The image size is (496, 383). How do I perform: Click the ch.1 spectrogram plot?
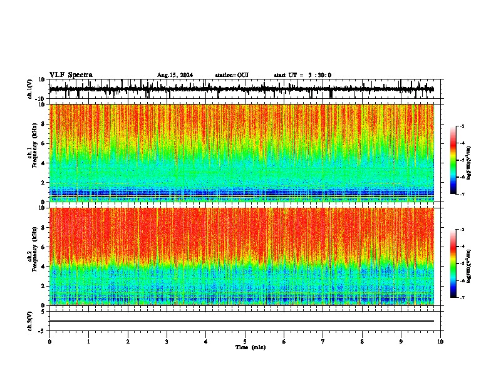[242, 153]
